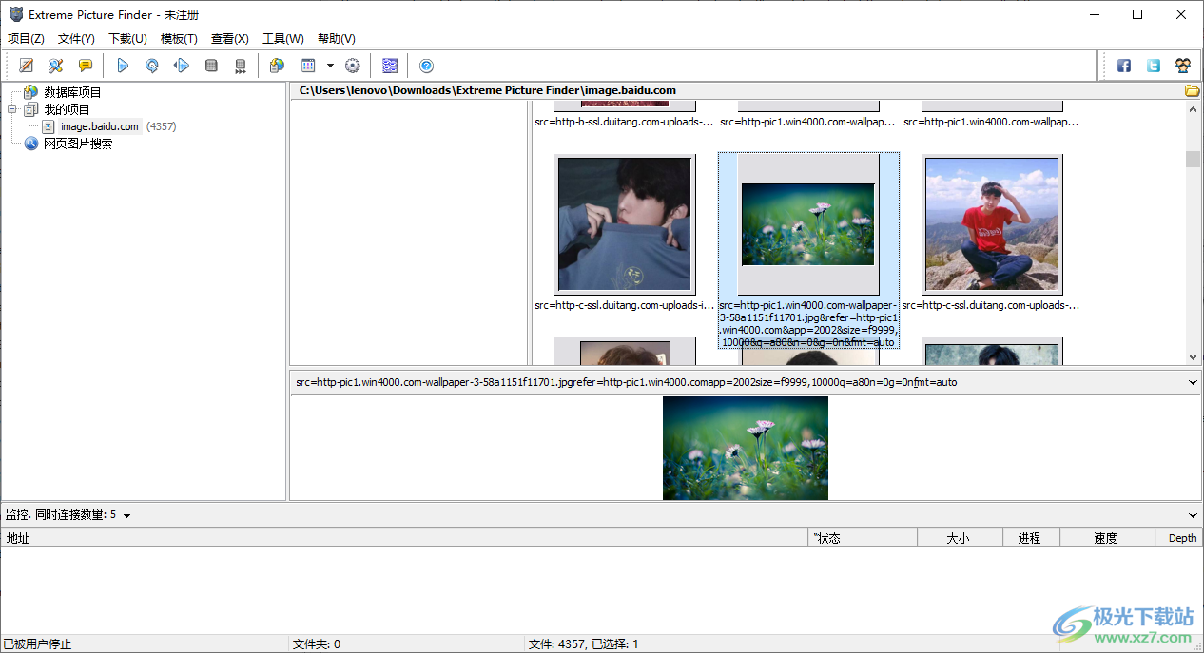
Task: Click the database projects globe tree icon
Action: coord(31,92)
